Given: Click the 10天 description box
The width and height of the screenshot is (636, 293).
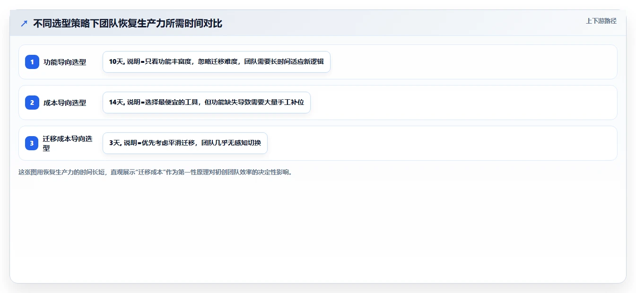Looking at the screenshot, I should pyautogui.click(x=216, y=62).
